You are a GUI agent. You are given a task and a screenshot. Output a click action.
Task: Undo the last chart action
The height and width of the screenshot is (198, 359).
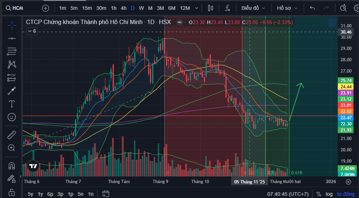pos(312,8)
